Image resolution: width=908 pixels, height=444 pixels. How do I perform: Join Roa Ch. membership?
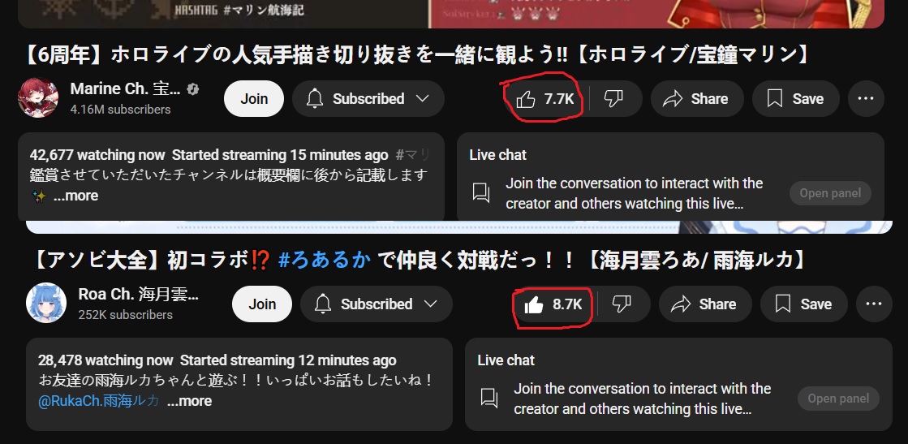(x=262, y=304)
